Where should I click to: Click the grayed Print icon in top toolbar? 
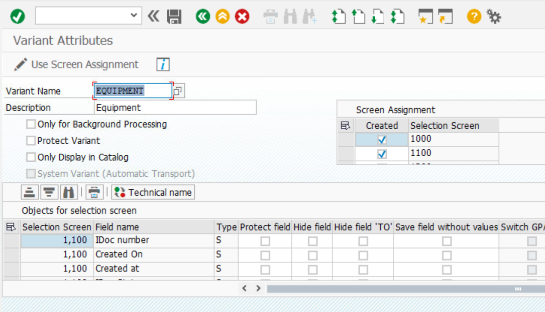[x=270, y=17]
